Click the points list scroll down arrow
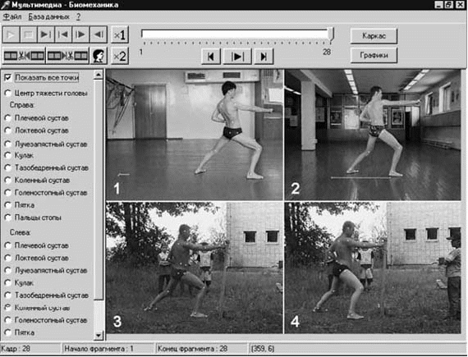 point(99,336)
